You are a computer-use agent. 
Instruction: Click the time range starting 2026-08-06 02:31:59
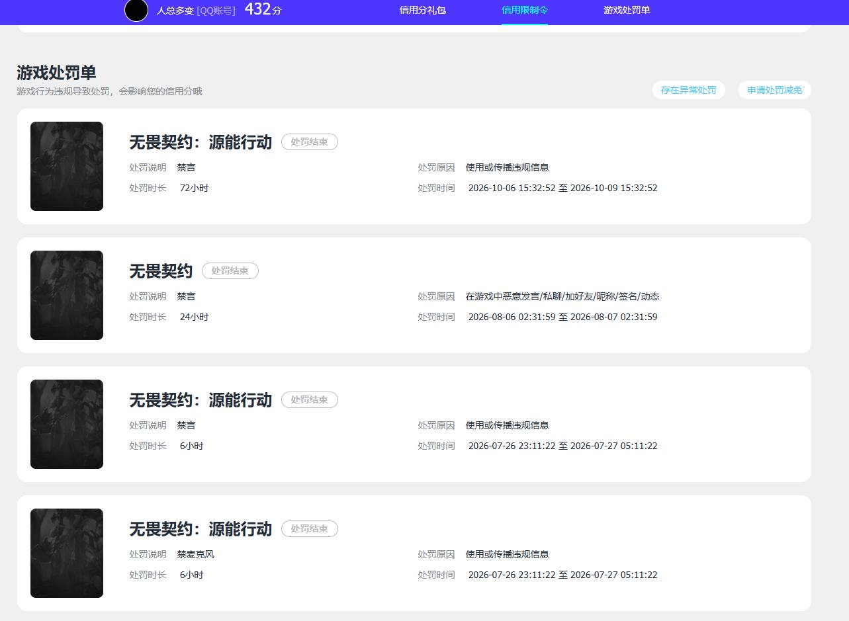563,317
